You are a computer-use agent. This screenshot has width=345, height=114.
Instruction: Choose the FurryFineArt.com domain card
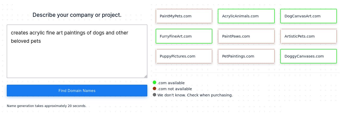click(x=184, y=36)
